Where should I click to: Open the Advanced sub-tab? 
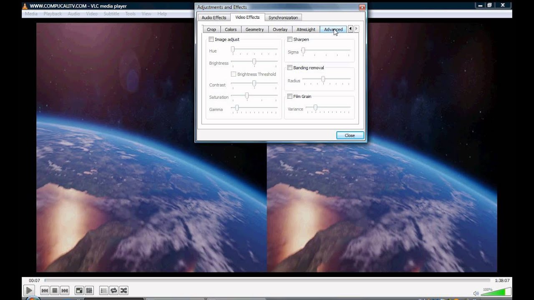tap(333, 30)
